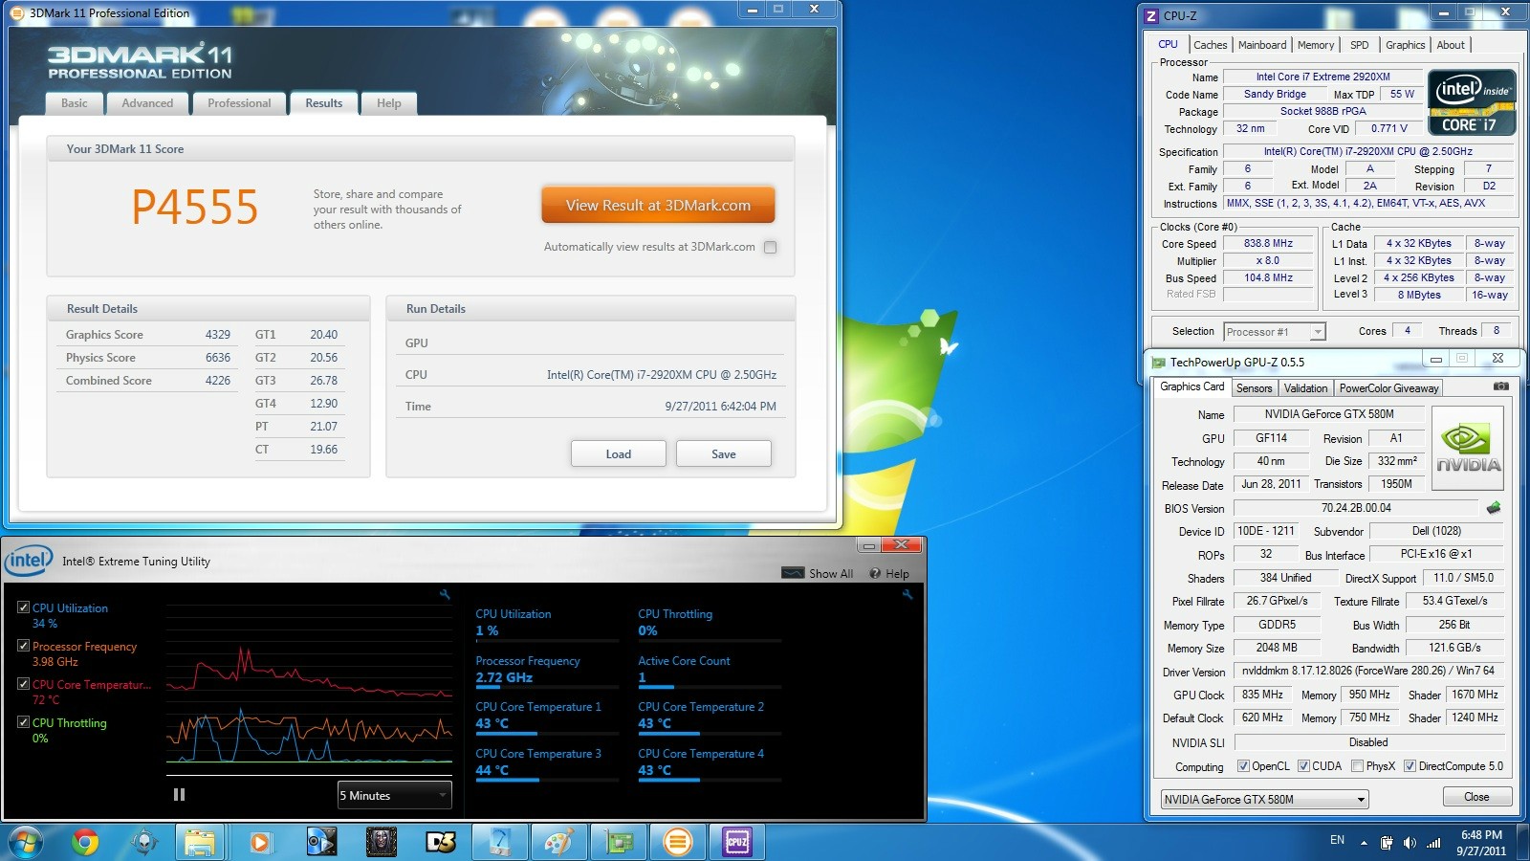Click the network signal tray icon
The width and height of the screenshot is (1530, 861).
[x=1433, y=843]
